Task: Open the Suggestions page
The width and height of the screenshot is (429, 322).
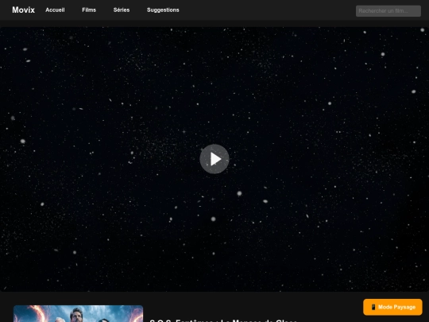Action: click(x=163, y=10)
